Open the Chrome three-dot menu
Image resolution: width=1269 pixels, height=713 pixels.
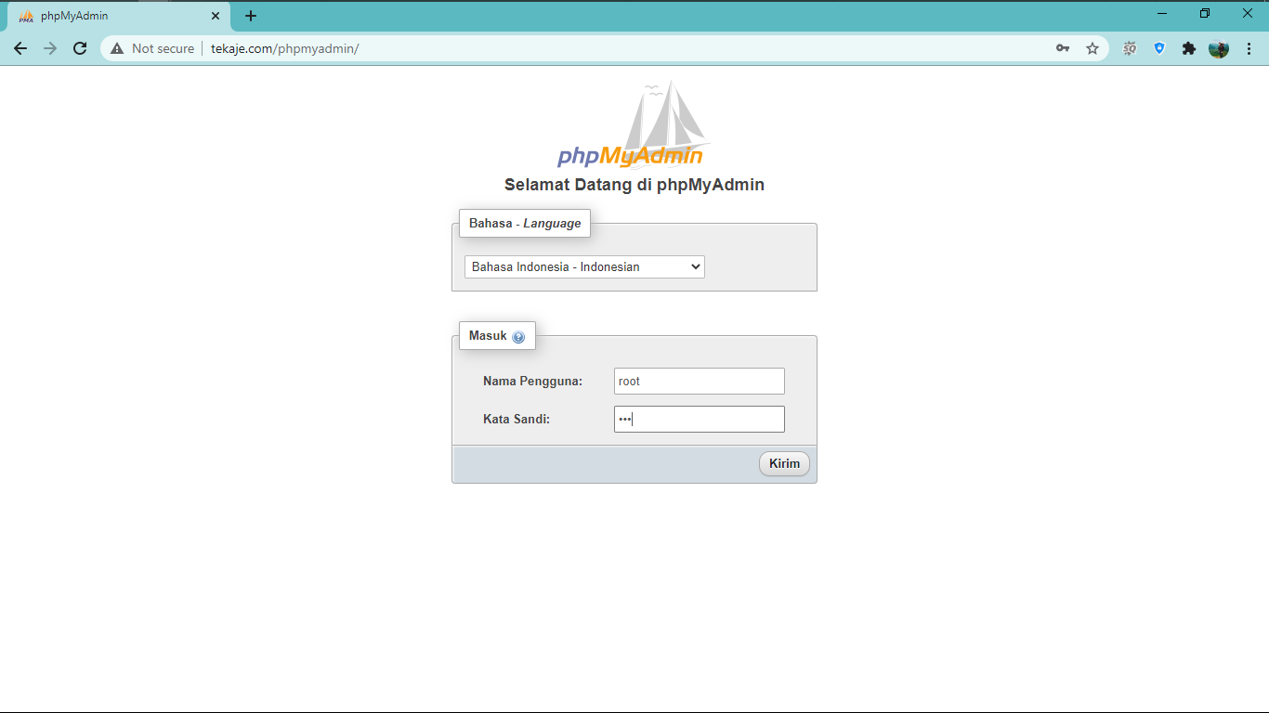coord(1249,48)
